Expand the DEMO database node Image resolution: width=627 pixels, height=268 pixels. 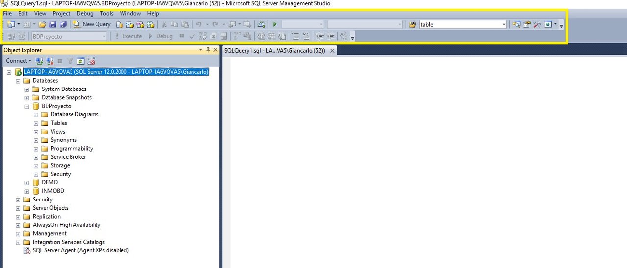(27, 182)
